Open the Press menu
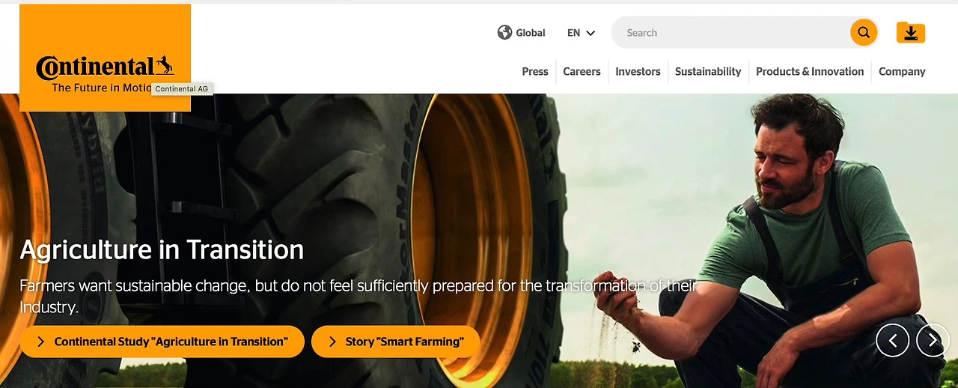Screen dimensions: 958x388 point(535,72)
